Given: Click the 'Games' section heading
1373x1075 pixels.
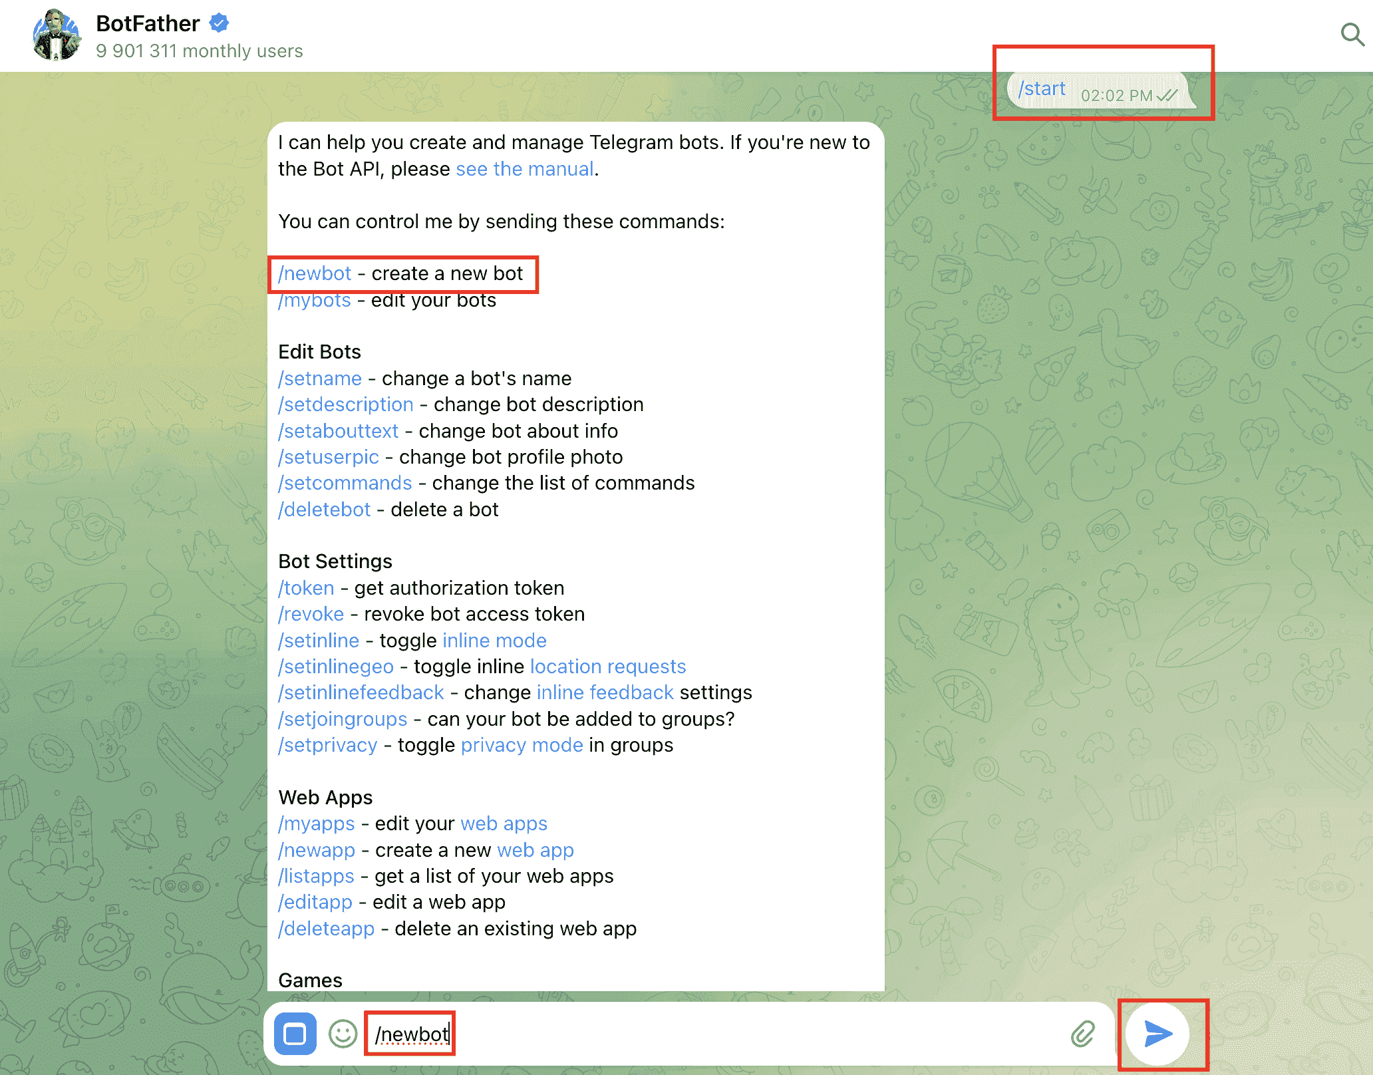Looking at the screenshot, I should (311, 981).
